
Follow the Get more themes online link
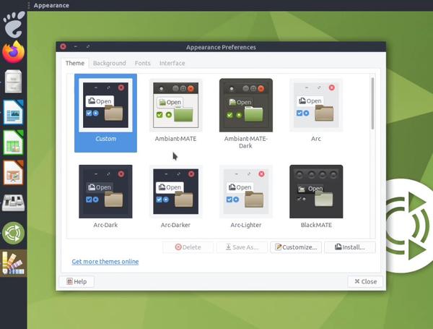tap(105, 262)
